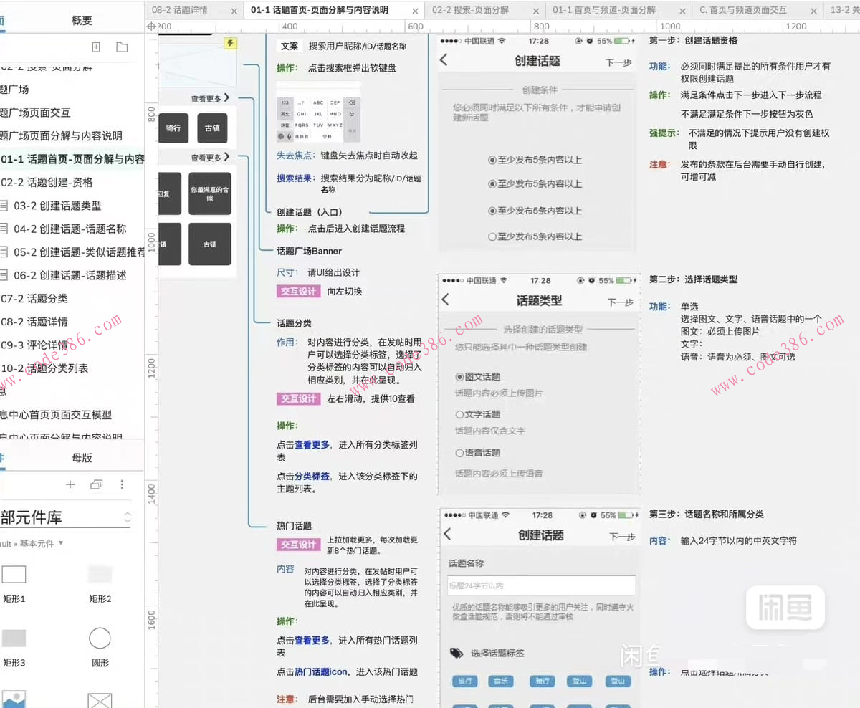Click the folder icon at top of the pages panel
The width and height of the screenshot is (860, 708).
[122, 46]
